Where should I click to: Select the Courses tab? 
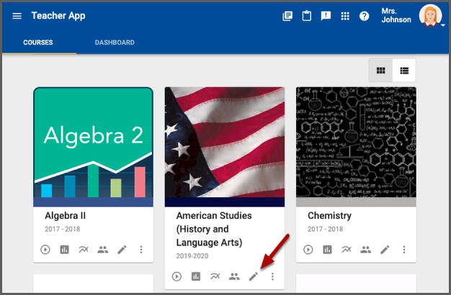(37, 42)
